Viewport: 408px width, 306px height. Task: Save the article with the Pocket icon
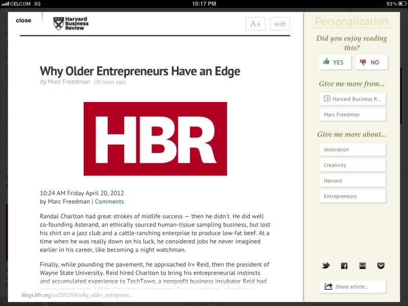[x=380, y=266]
